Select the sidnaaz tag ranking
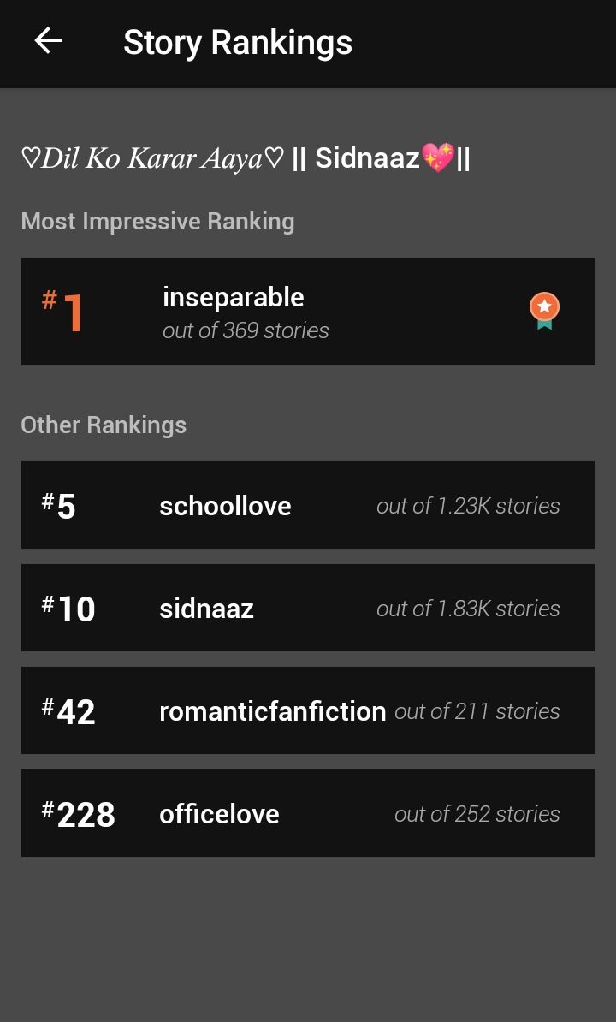This screenshot has width=616, height=1022. tap(308, 608)
